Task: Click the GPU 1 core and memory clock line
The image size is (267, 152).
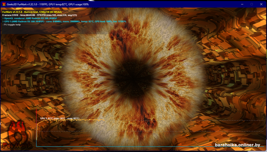Action: [64, 21]
